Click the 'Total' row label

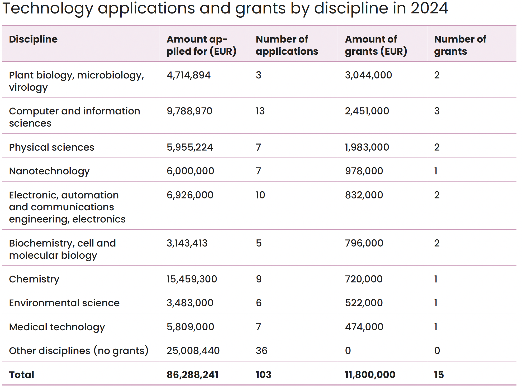[21, 375]
